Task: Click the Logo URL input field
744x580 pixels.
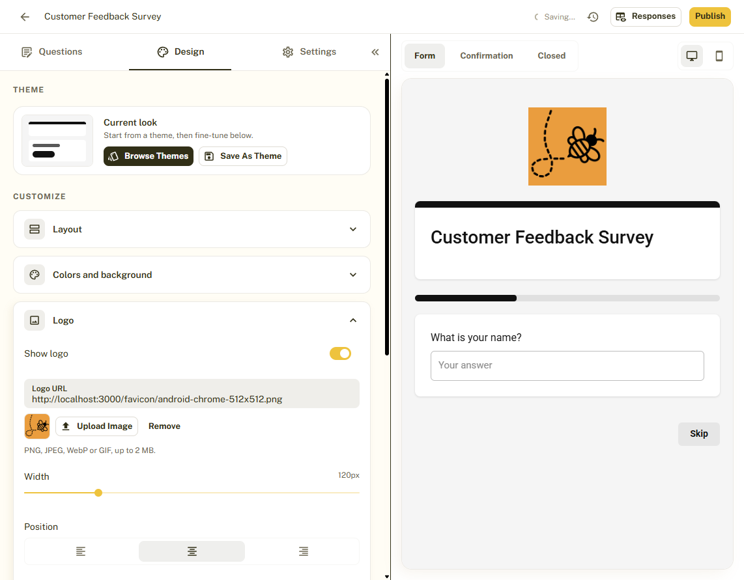Action: [192, 394]
